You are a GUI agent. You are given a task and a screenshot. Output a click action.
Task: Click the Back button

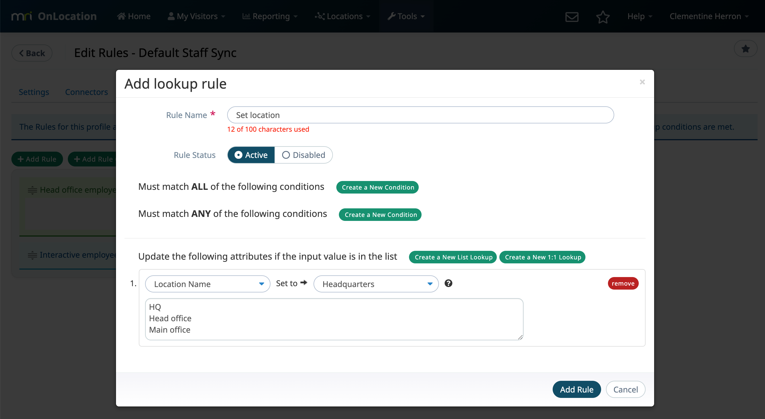coord(32,53)
